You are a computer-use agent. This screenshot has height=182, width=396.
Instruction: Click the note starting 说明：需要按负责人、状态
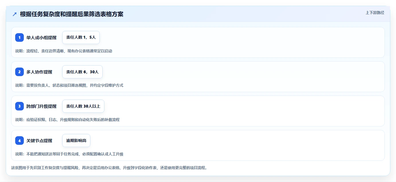tap(69, 85)
